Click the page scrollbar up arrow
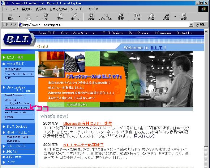The height and width of the screenshot is (168, 210). pos(206,31)
